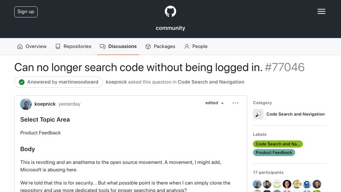
Task: Select the green Code Search and Na… label
Action: click(278, 144)
